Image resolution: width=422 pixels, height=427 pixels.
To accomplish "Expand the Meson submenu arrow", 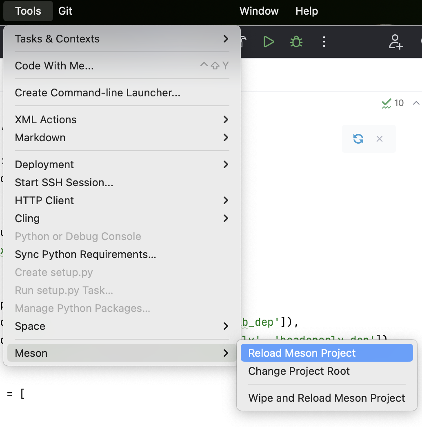I will pyautogui.click(x=225, y=353).
